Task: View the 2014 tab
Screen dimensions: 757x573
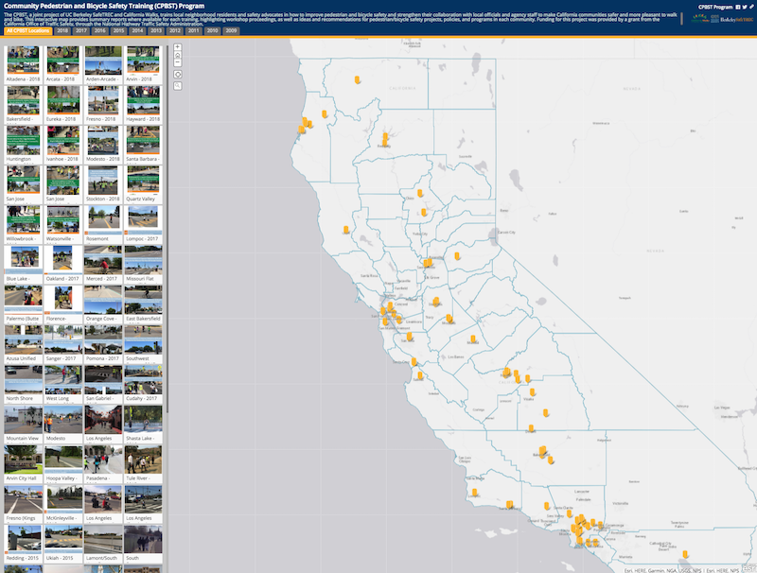Action: click(x=137, y=31)
